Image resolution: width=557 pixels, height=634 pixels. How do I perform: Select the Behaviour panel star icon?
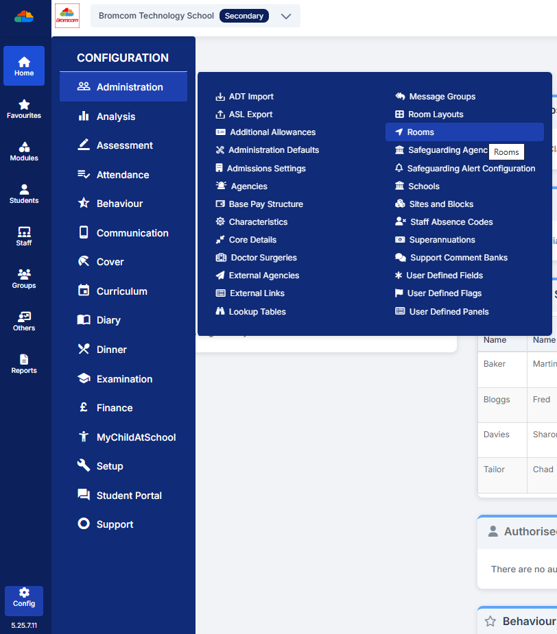[x=490, y=621]
